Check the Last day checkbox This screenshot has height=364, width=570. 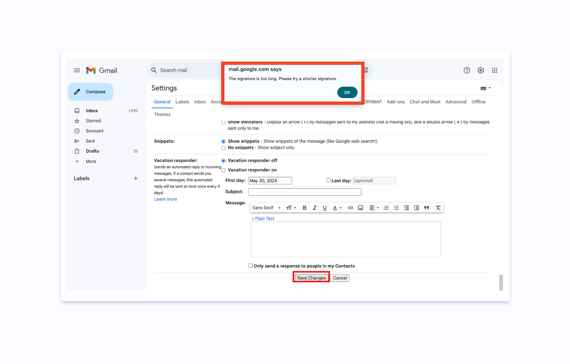pos(328,180)
